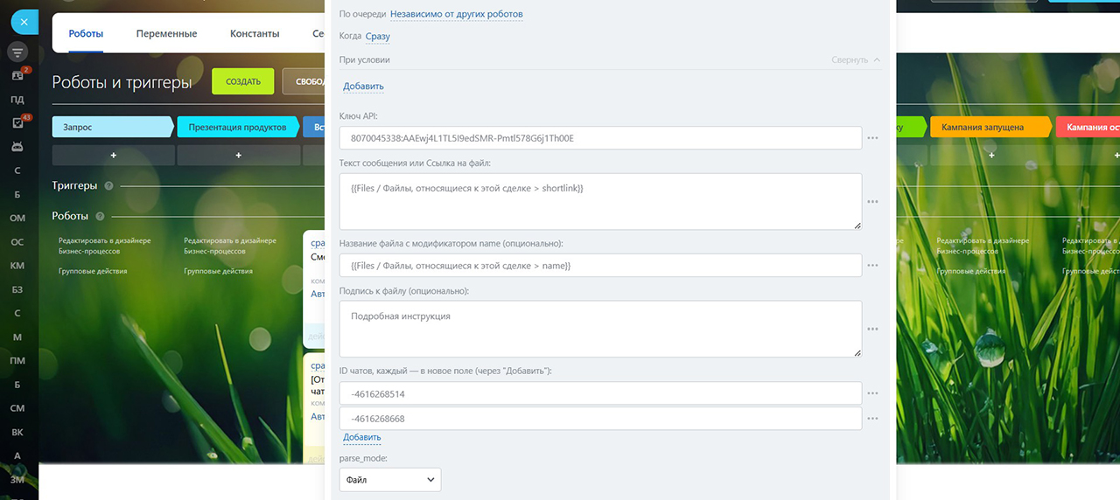Open the robot icon in the left sidebar

pos(17,147)
